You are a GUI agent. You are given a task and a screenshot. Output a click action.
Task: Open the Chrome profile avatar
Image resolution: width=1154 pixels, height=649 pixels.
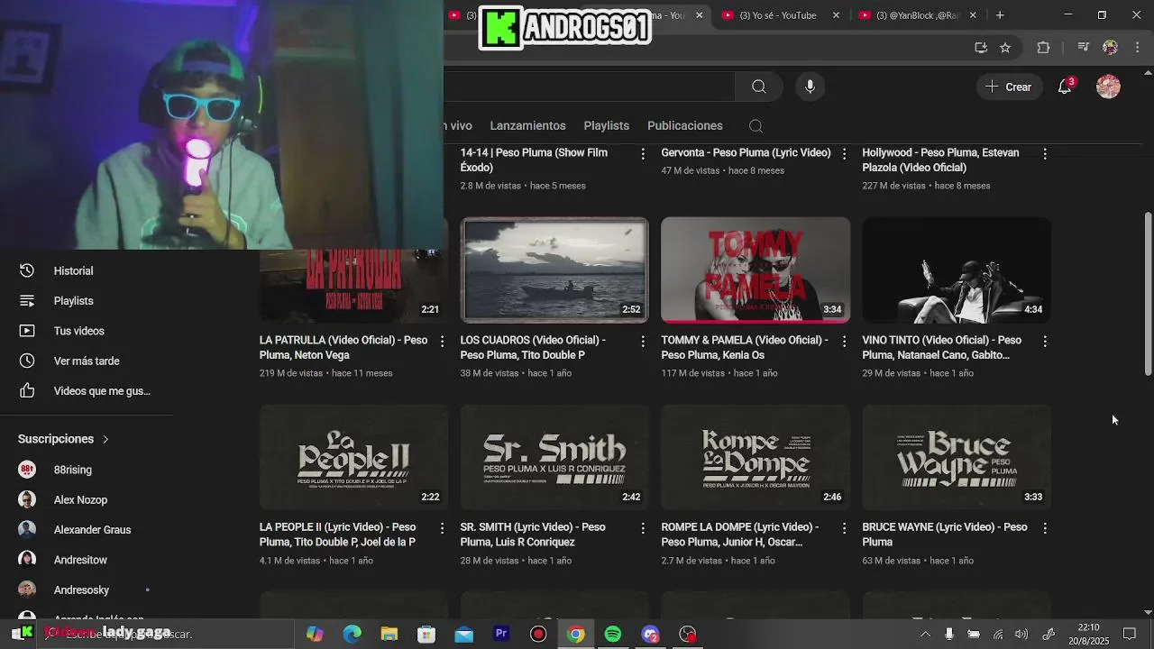coord(1110,48)
